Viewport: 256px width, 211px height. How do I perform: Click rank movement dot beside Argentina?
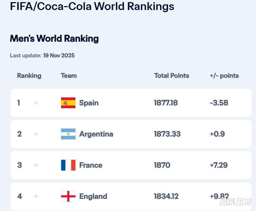(36, 134)
